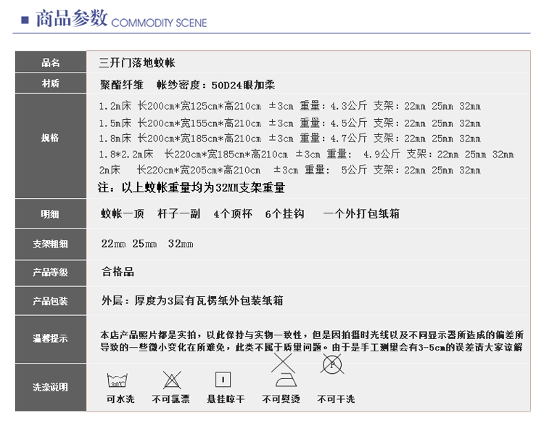544x421 pixels.
Task: Click the 三开门落地蚊帐 product name text
Action: click(x=137, y=63)
